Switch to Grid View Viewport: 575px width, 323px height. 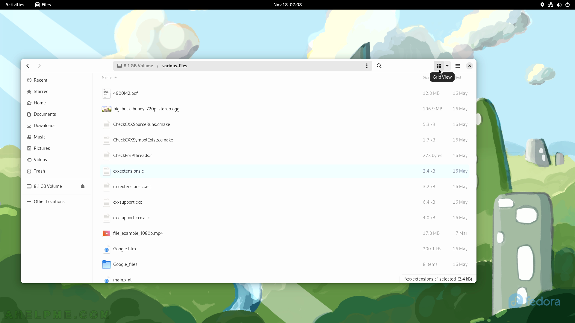pos(439,66)
